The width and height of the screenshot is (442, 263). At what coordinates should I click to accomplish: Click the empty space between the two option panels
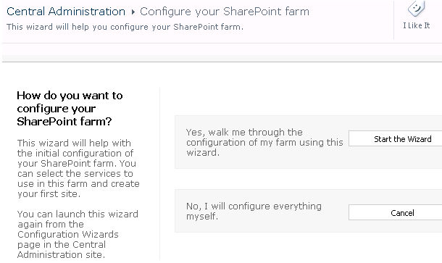[309, 179]
